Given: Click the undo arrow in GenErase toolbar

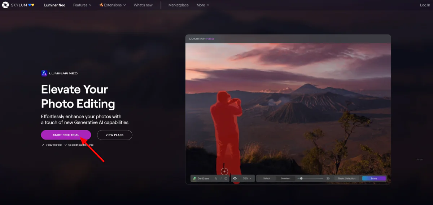Looking at the screenshot, I should coord(216,178).
